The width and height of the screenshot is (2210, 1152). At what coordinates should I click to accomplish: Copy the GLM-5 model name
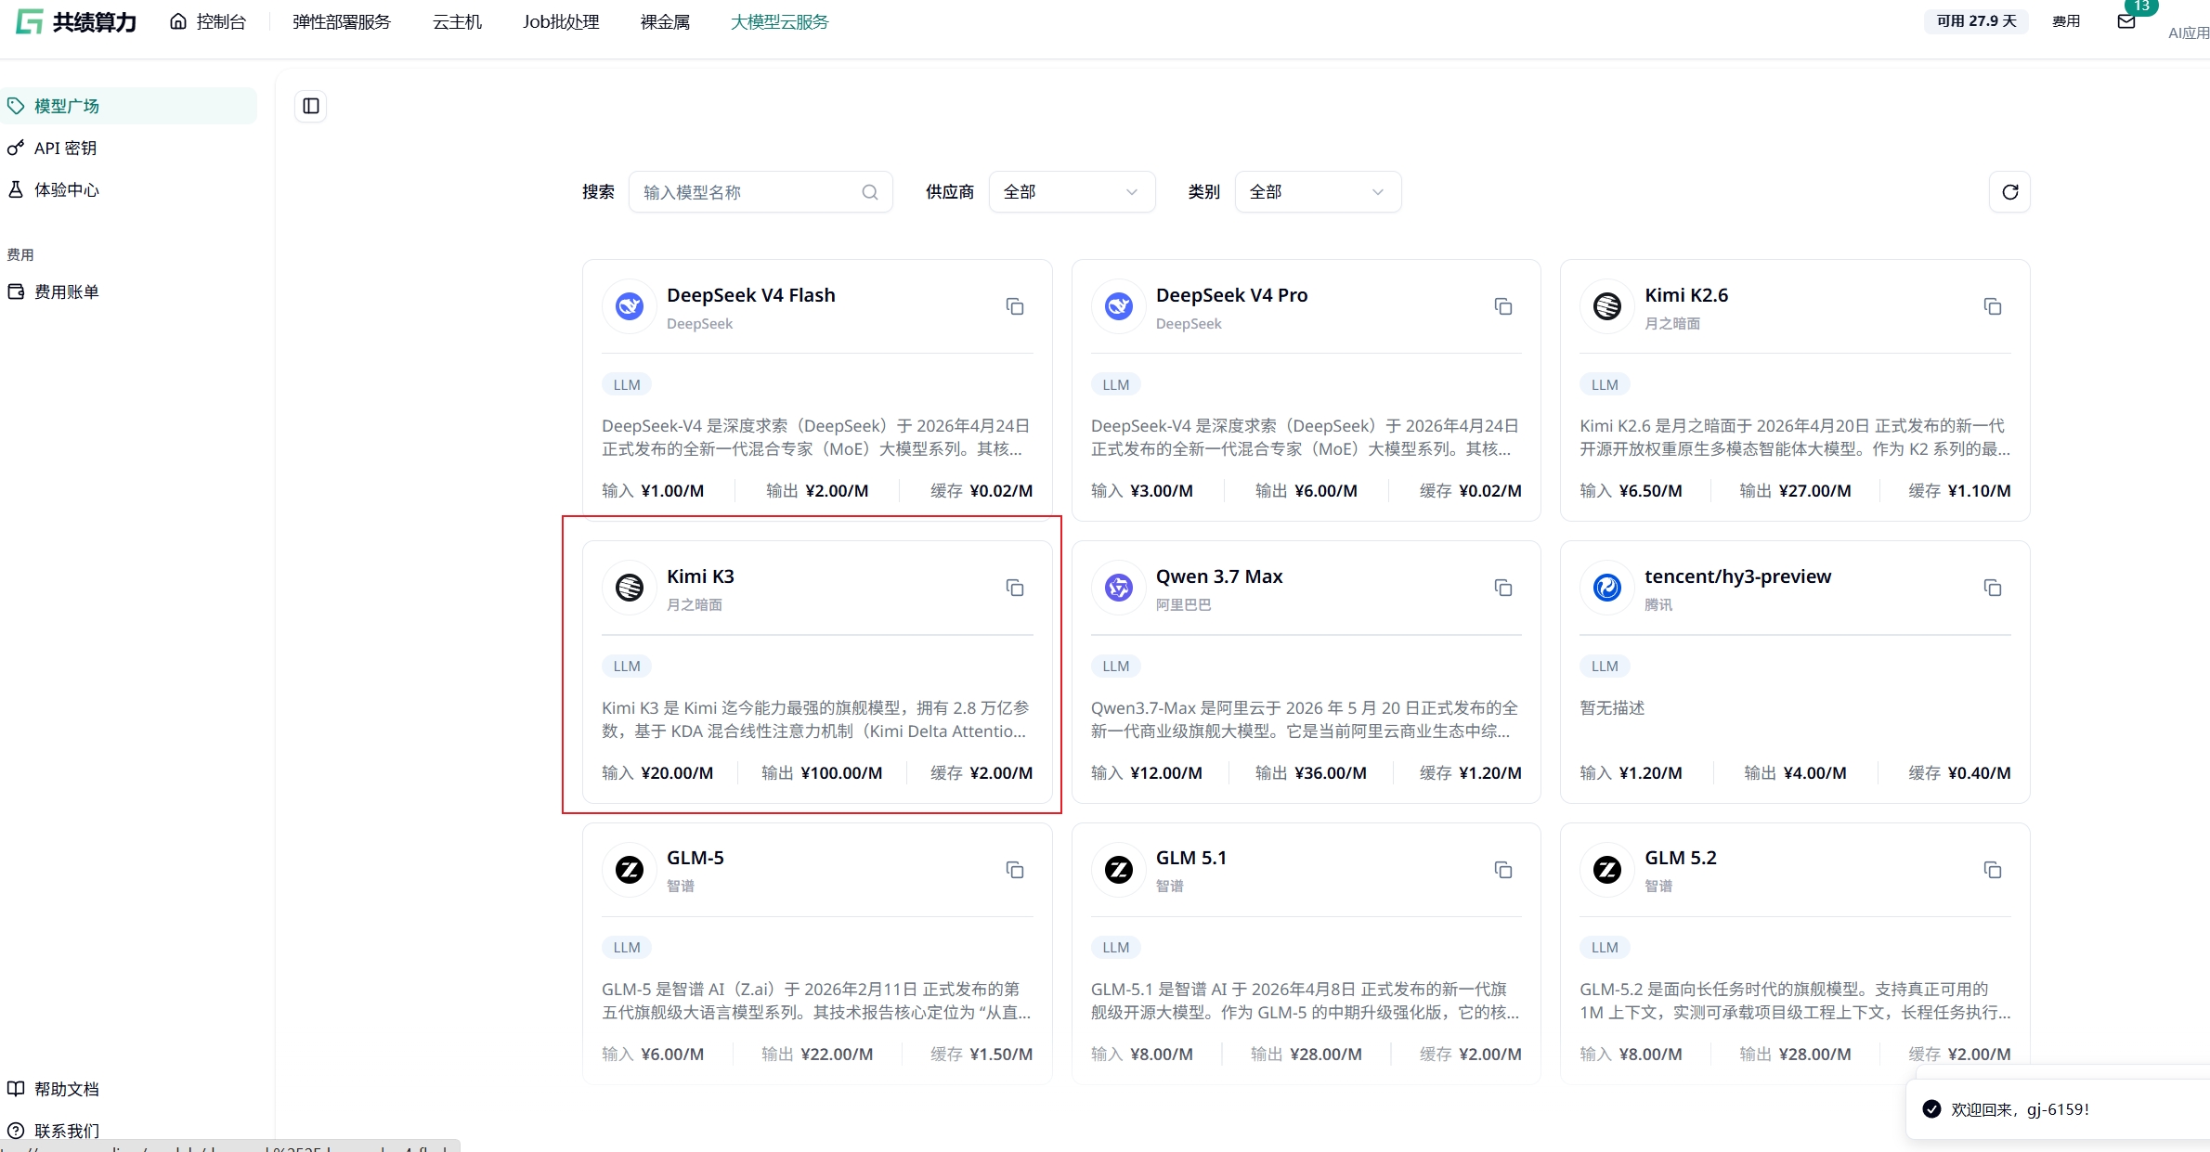coord(1015,870)
